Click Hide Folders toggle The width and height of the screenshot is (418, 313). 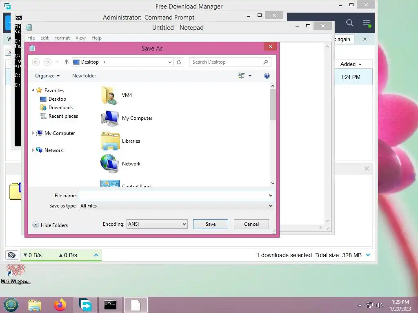(x=50, y=225)
